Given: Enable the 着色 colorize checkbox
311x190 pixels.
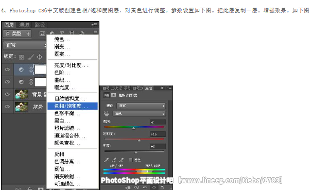Looking at the screenshot, I should 130,160.
